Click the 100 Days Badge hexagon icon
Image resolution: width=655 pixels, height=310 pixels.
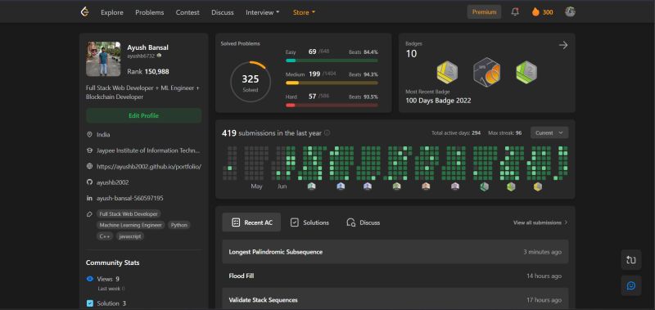(x=486, y=72)
